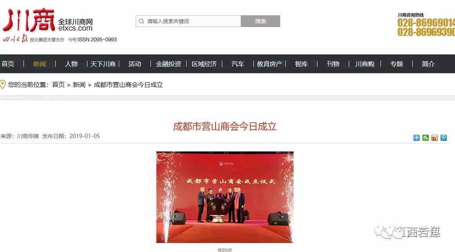Screen dimensions: 455x252
Task: Open the 首页 navigation tab
Action: (x=8, y=64)
